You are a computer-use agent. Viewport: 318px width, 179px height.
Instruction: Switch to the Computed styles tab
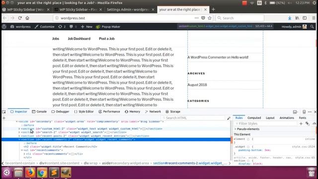[254, 118]
